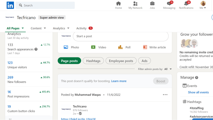Click the 876 followers text

(80, 110)
